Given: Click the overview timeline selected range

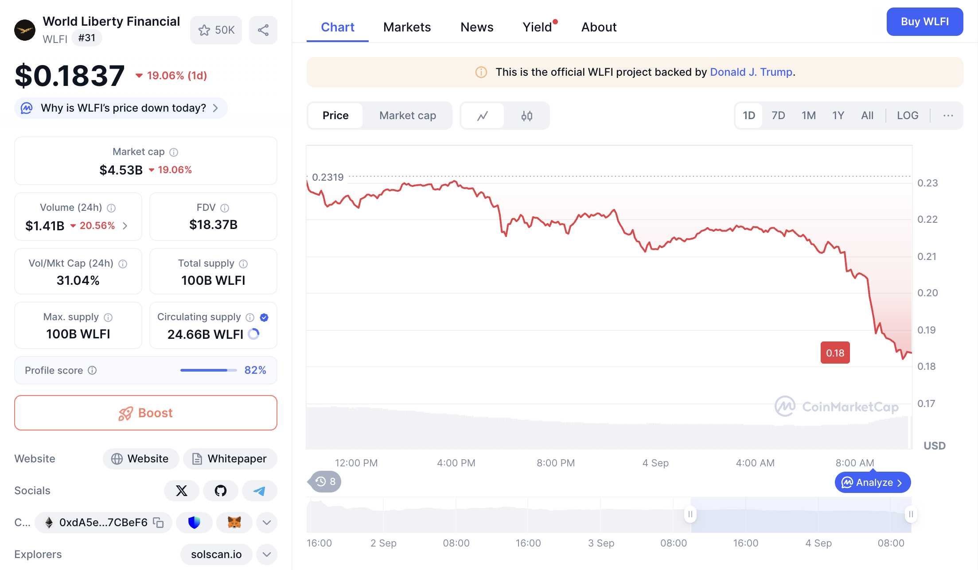Looking at the screenshot, I should (800, 515).
